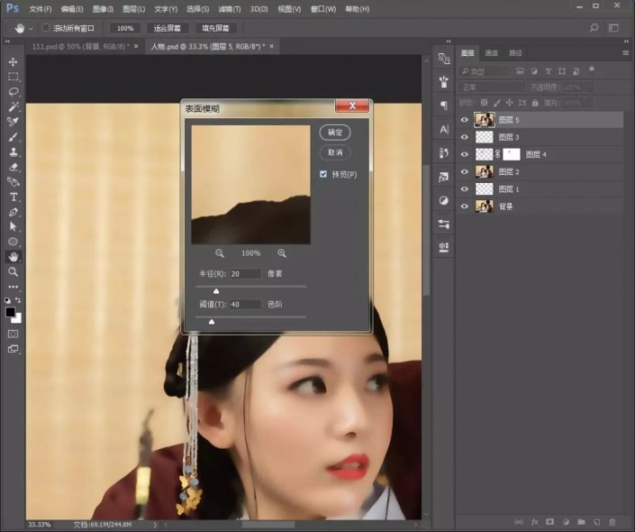Hide the 背景 layer
The width and height of the screenshot is (635, 532).
coord(465,206)
